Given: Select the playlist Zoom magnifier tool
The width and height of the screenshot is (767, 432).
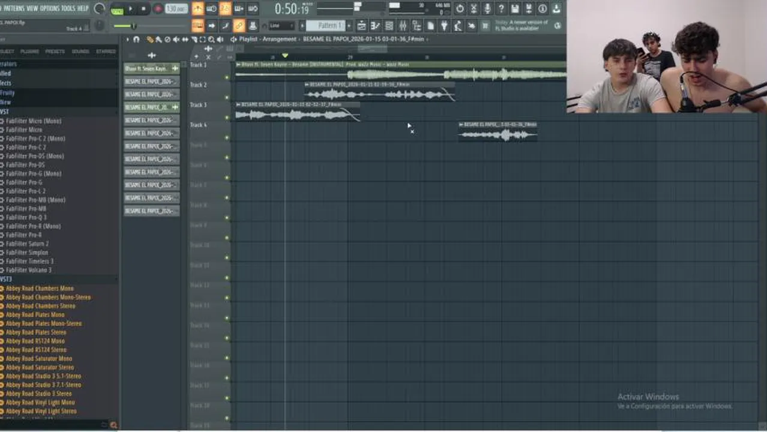Looking at the screenshot, I should [x=211, y=39].
